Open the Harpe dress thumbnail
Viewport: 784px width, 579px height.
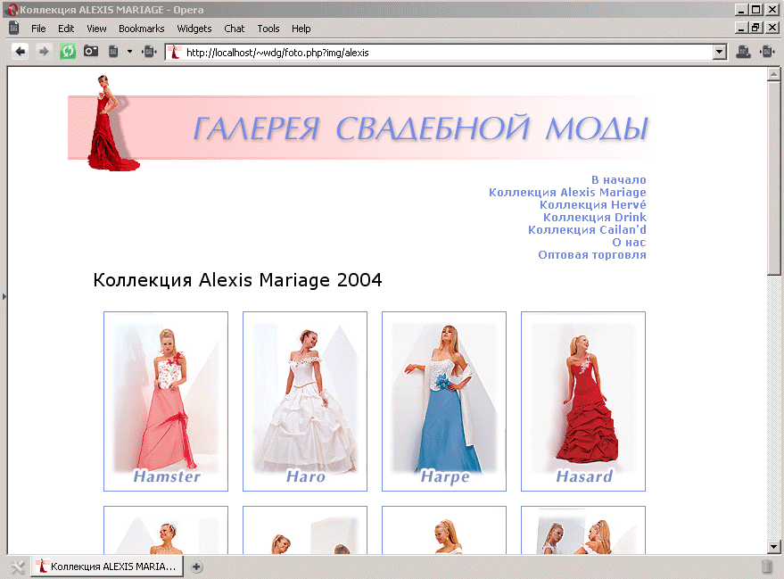coord(444,401)
